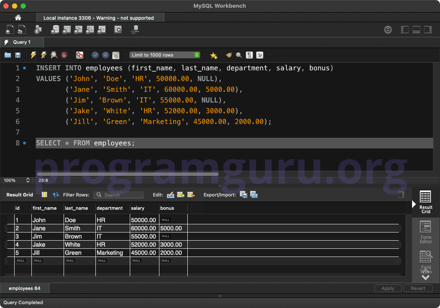Save the script to file

(x=18, y=55)
